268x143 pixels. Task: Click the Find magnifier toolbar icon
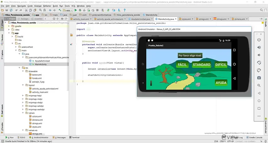[x=40, y=10]
